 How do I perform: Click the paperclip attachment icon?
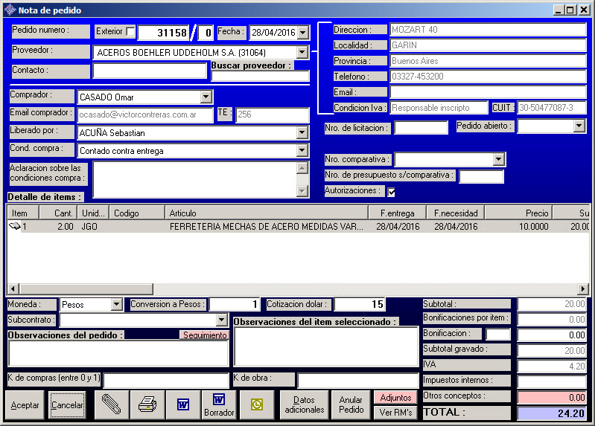[112, 405]
